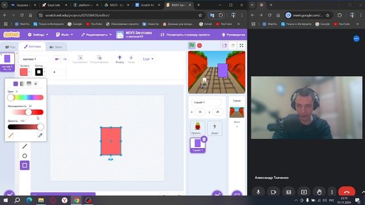Open a new tab in the Scratch window
The image size is (365, 205).
pyautogui.click(x=198, y=5)
